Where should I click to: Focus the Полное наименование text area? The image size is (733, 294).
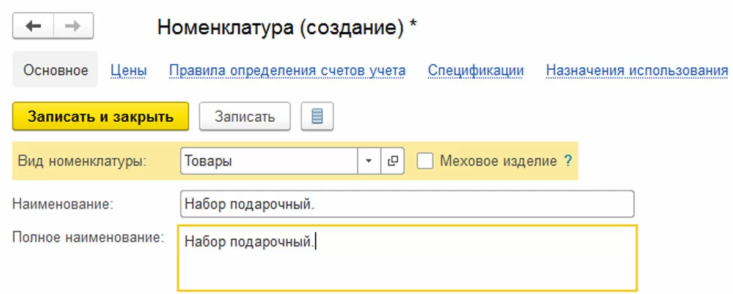407,258
